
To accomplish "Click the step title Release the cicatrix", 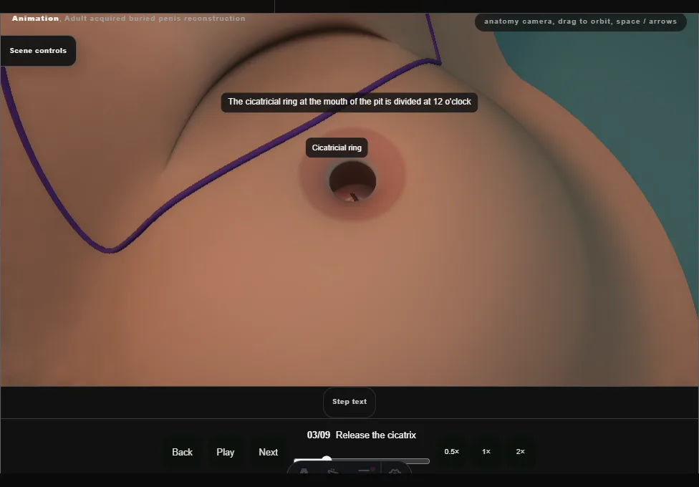I will pos(375,435).
